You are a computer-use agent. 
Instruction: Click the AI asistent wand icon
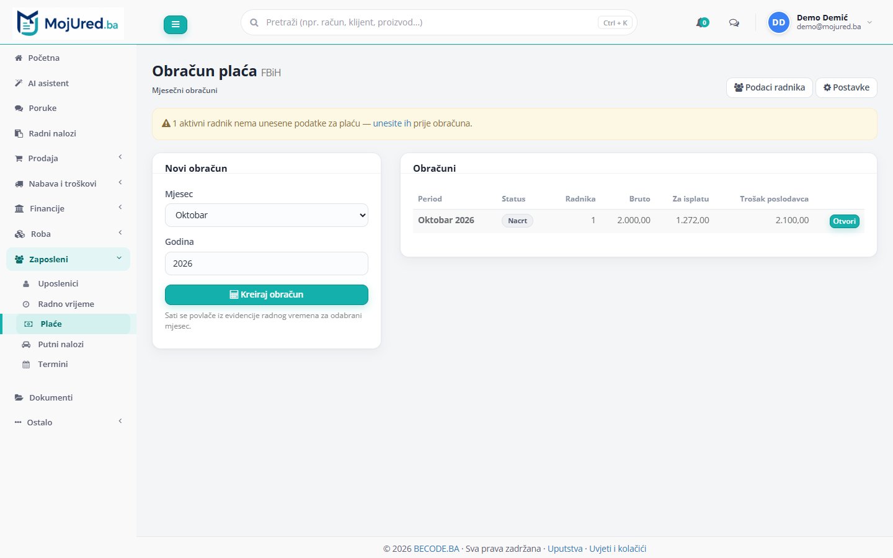click(19, 83)
